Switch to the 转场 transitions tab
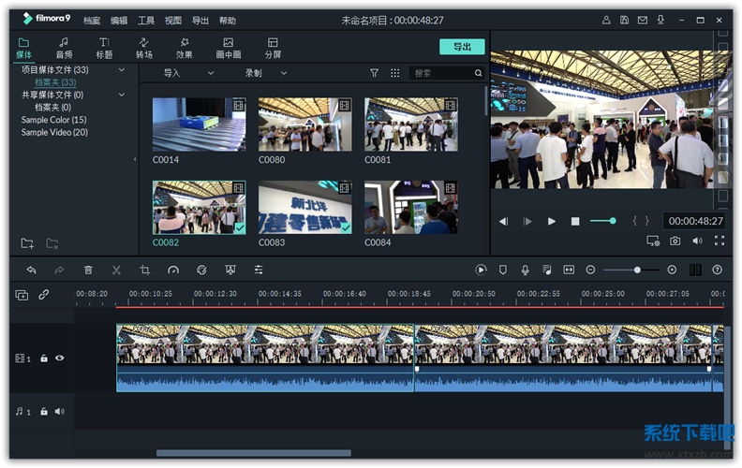The image size is (742, 468). [144, 48]
